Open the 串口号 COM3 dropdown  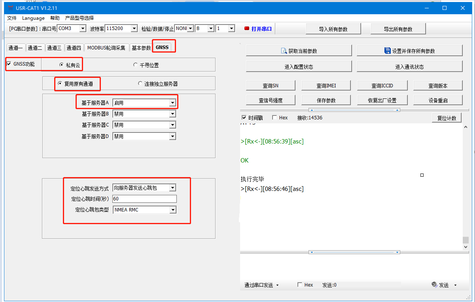point(83,28)
